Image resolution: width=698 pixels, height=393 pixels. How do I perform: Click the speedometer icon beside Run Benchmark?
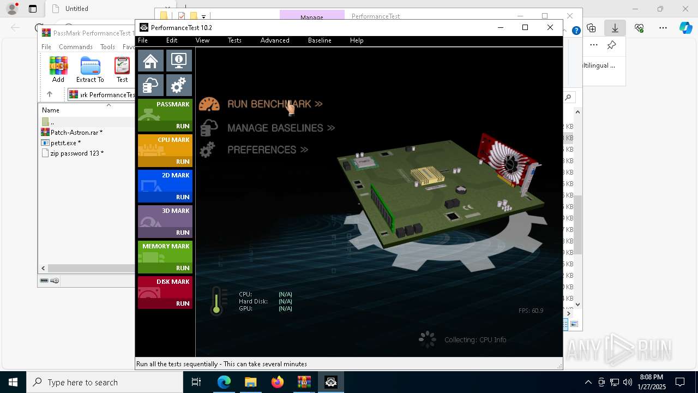209,104
